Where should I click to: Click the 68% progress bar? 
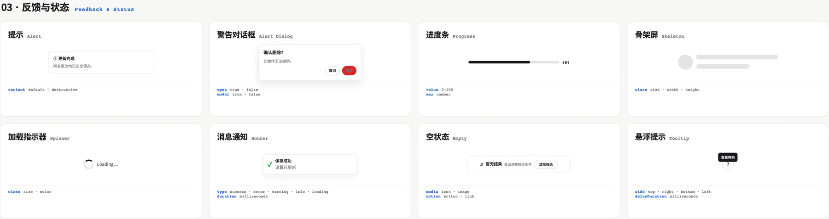tap(514, 62)
